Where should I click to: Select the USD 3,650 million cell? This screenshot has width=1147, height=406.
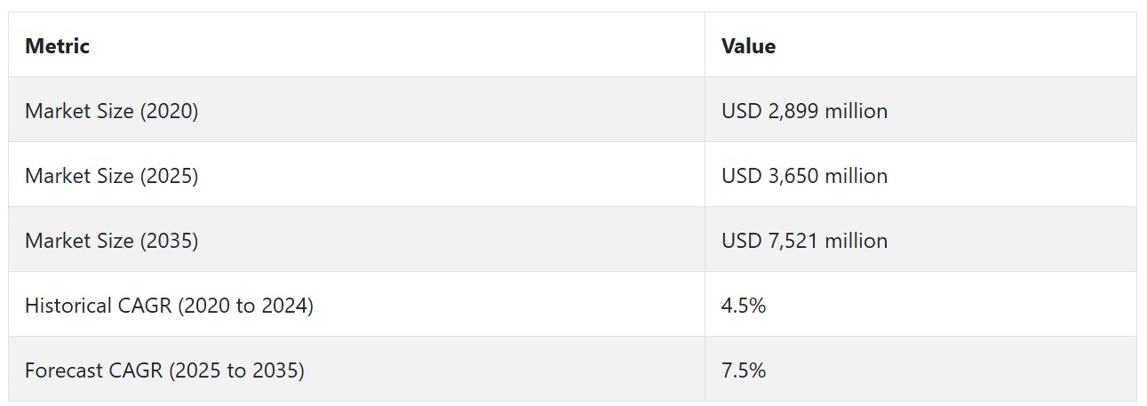click(920, 175)
